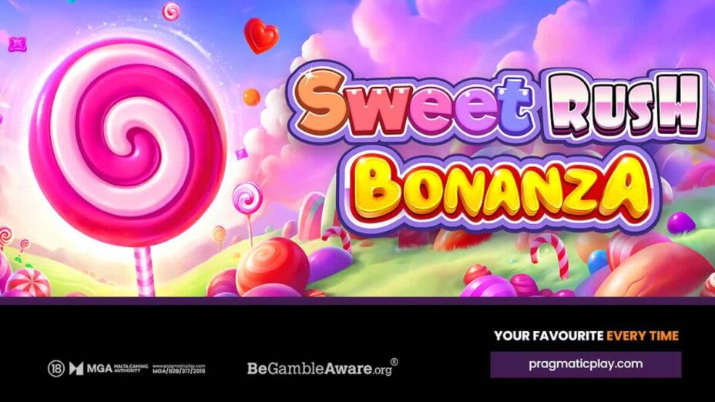Click the registered trademark symbol after BeGambleAware
The width and height of the screenshot is (715, 402).
(x=394, y=363)
